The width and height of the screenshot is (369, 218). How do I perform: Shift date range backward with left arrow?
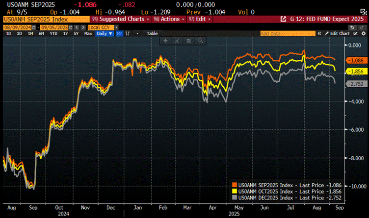tap(77, 27)
